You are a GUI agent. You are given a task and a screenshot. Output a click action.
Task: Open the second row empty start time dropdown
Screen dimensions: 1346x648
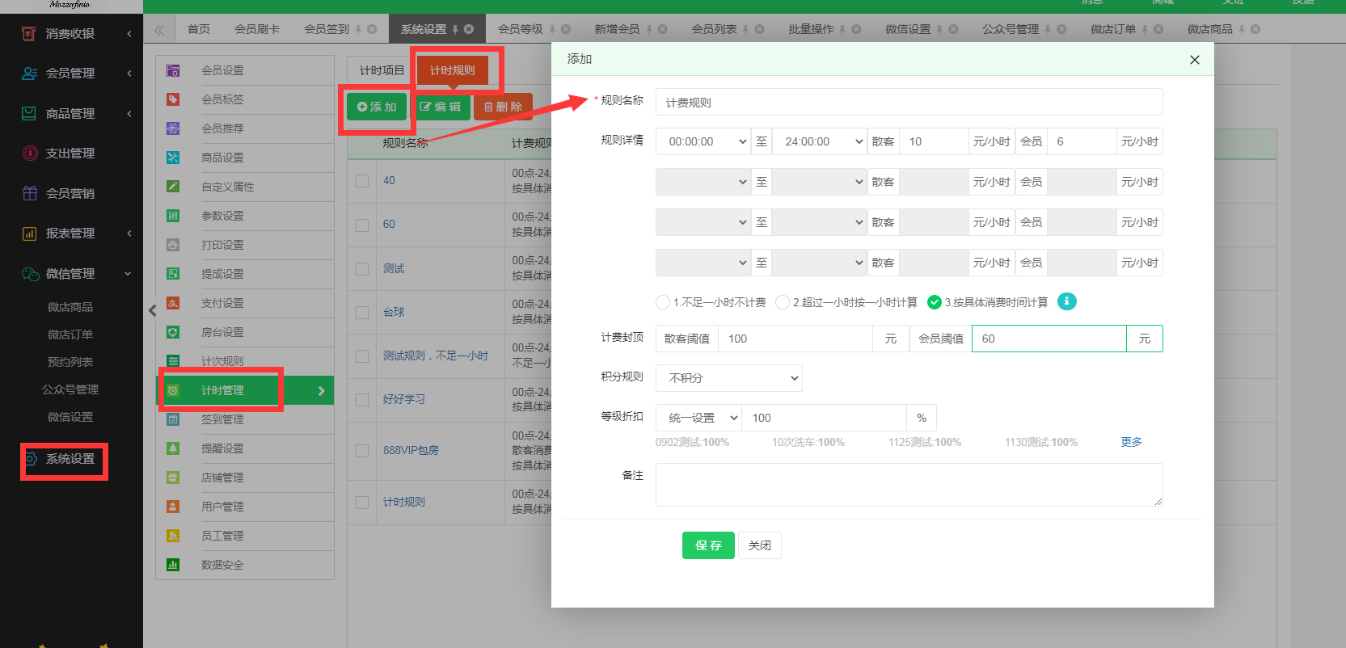tap(703, 182)
